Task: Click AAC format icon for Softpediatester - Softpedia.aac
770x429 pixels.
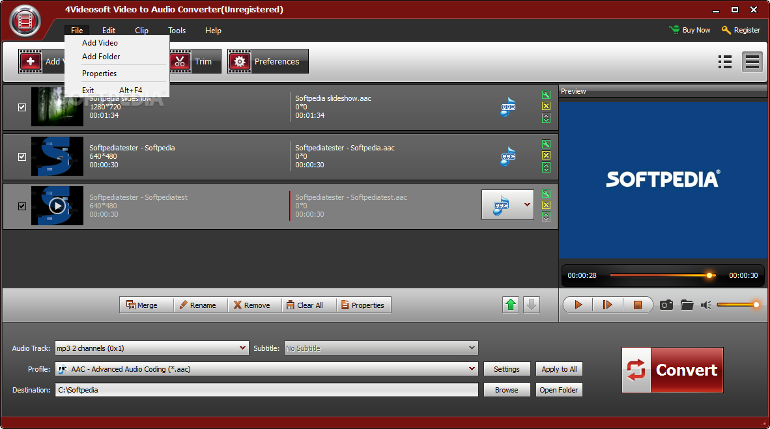Action: (508, 157)
